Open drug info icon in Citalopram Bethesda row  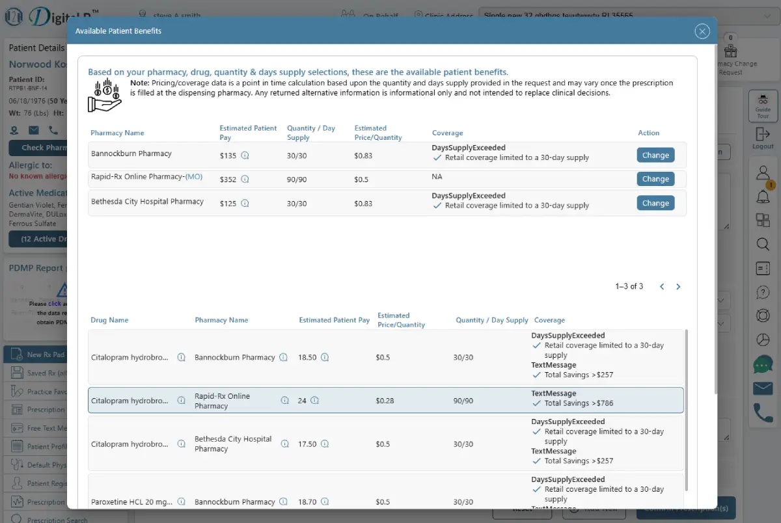pos(182,444)
